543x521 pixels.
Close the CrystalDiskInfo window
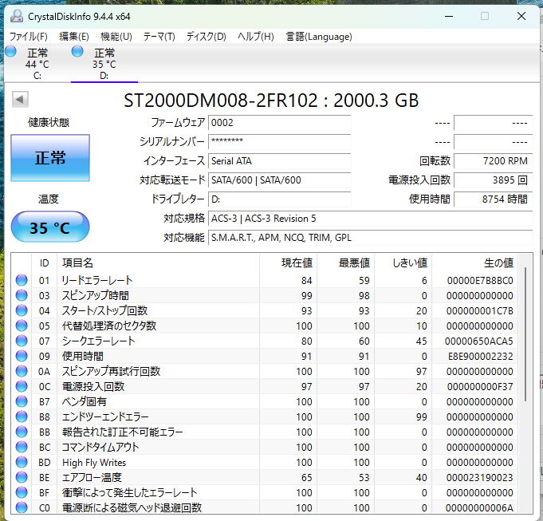tap(521, 16)
